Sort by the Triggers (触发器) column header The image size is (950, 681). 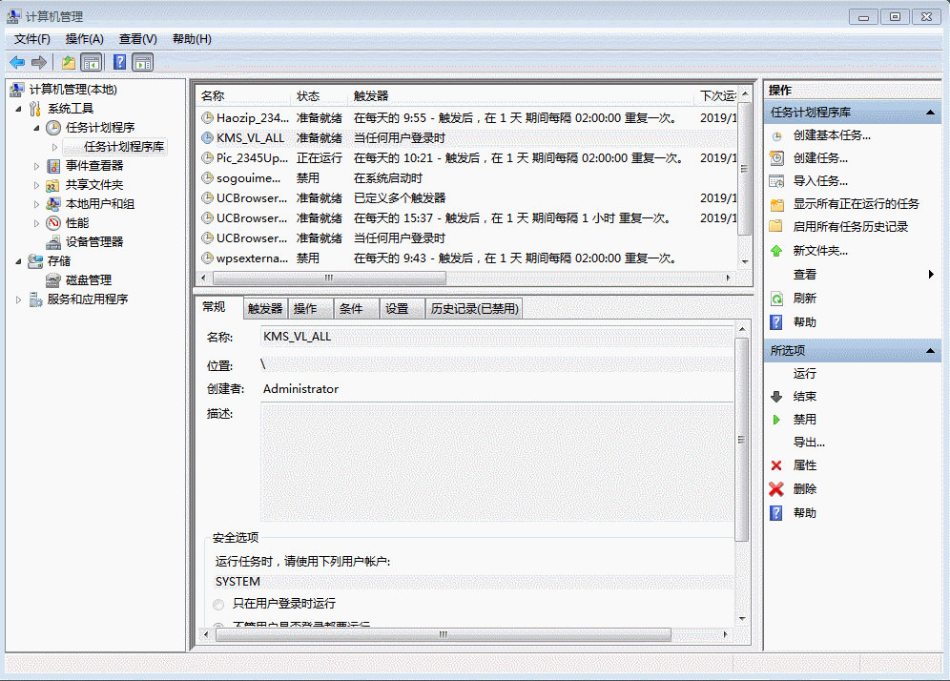click(x=523, y=95)
